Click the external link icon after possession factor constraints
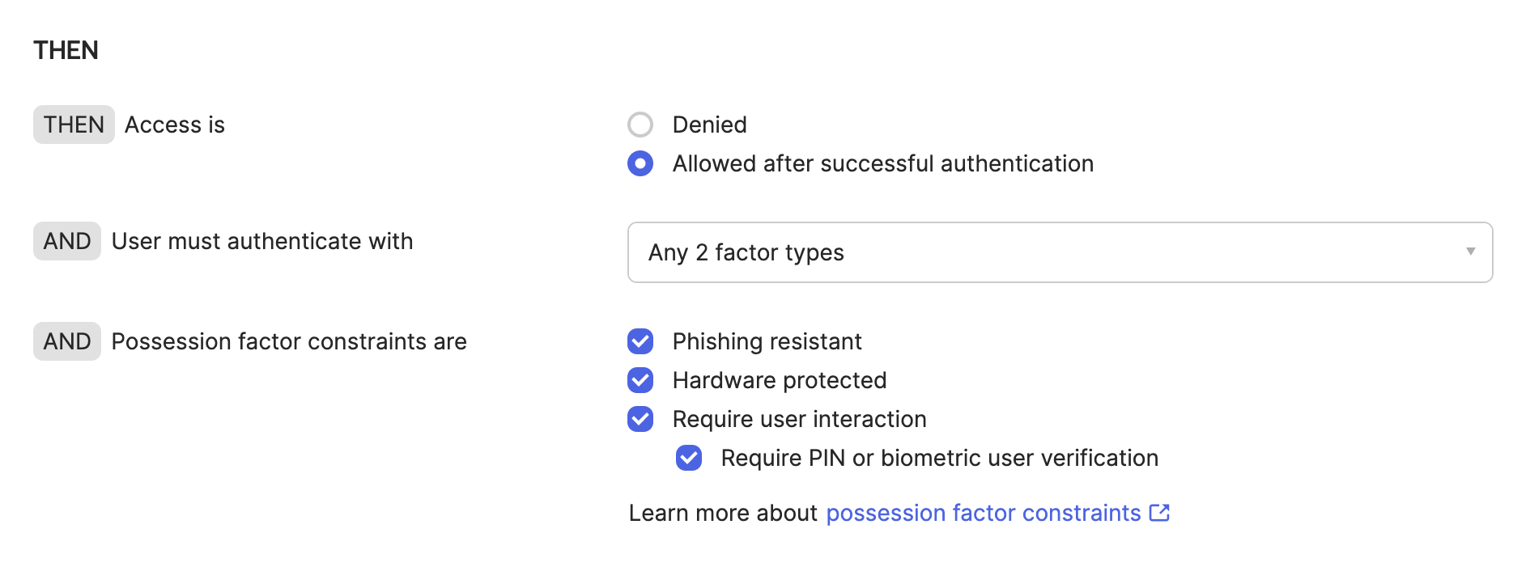Screen dimensions: 1530x571 (x=1159, y=513)
